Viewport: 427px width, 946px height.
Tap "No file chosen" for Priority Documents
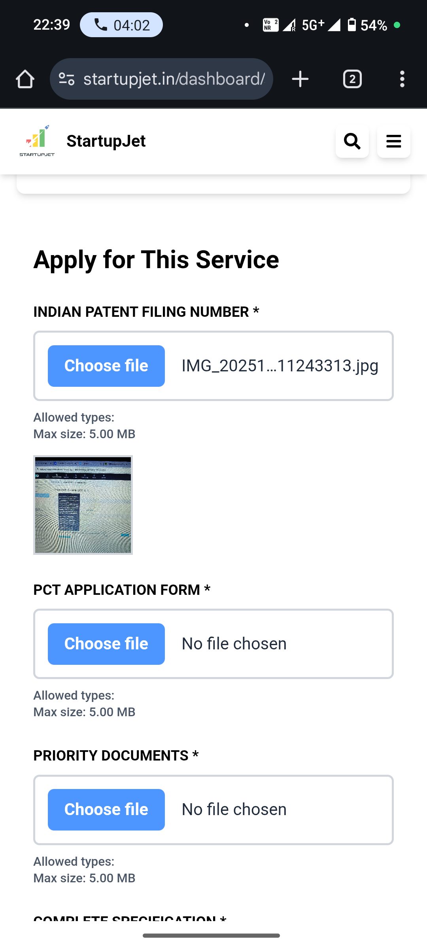(x=234, y=810)
